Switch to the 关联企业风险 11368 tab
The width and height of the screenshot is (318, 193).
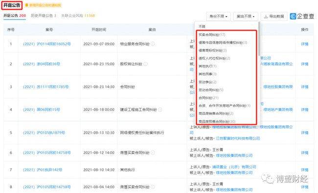coord(78,16)
